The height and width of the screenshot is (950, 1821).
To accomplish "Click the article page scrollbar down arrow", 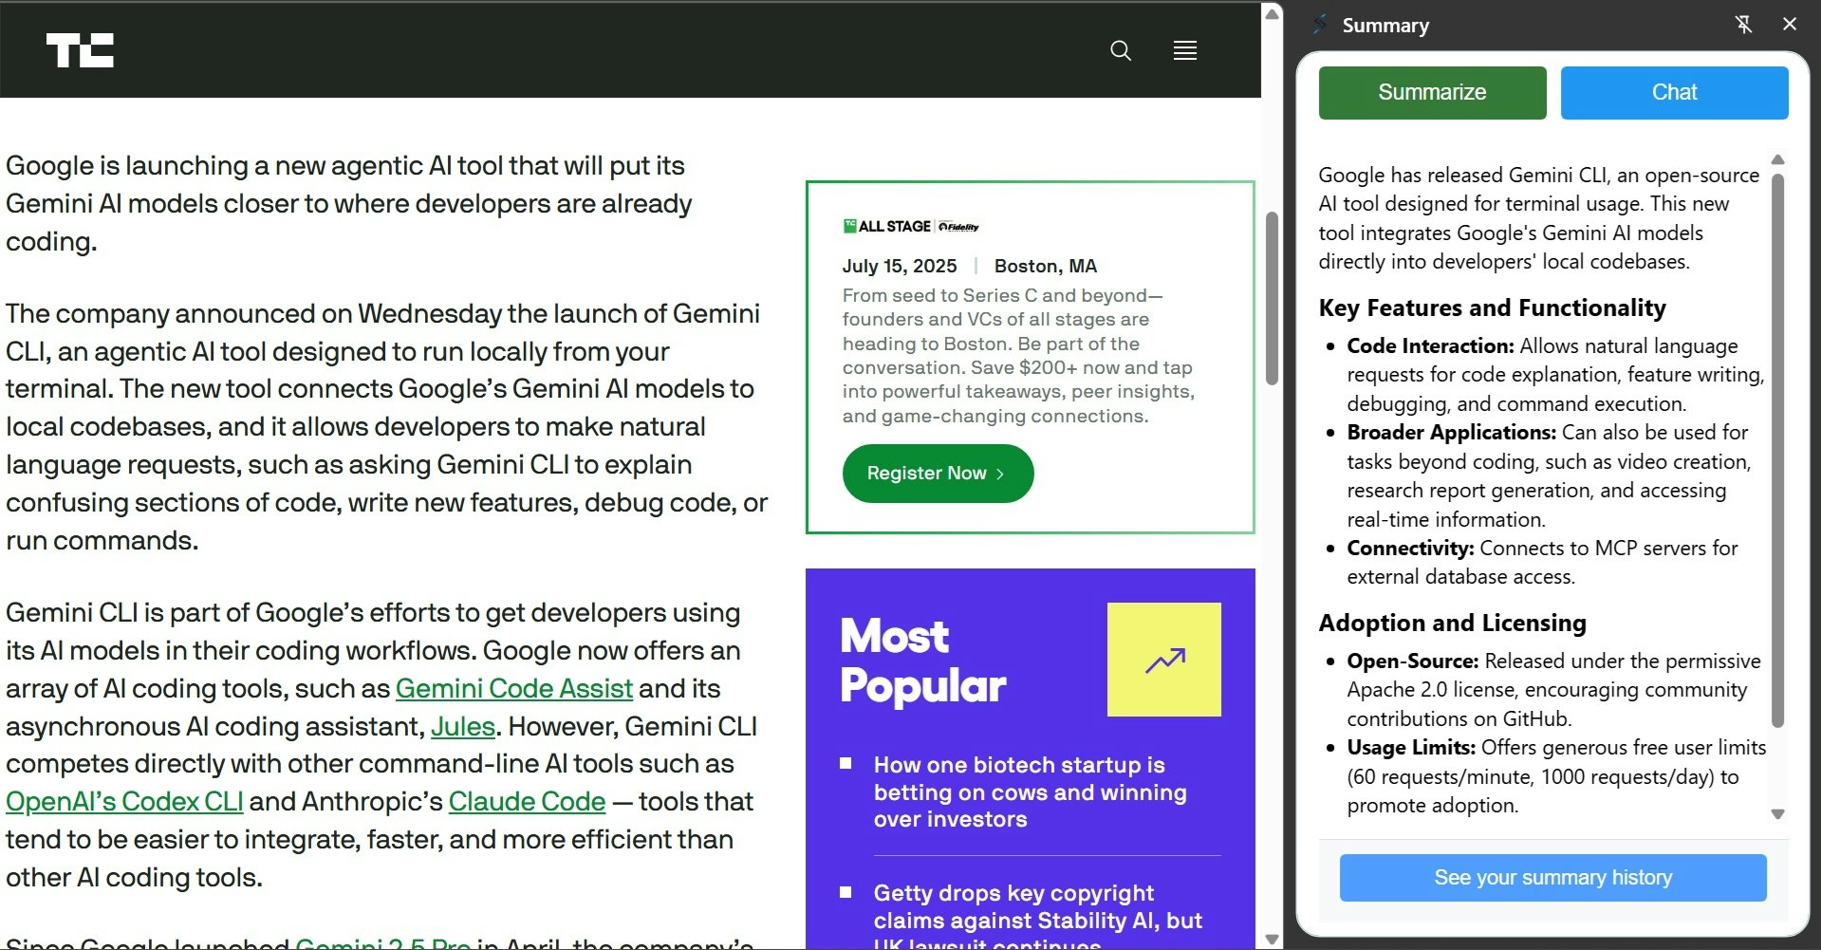I will [1273, 940].
